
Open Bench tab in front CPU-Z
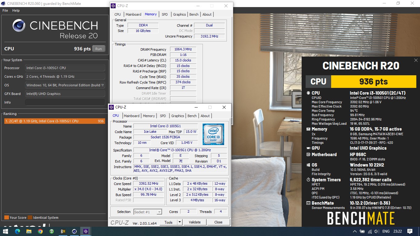coord(192,116)
